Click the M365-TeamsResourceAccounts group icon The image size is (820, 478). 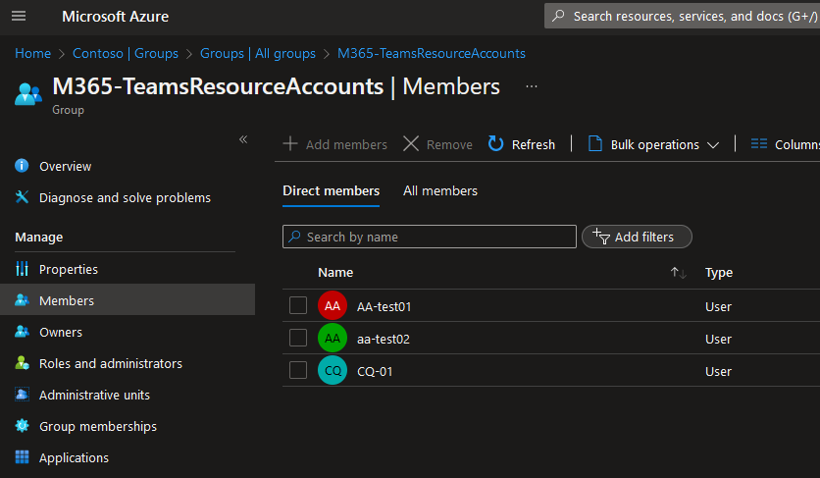pos(28,94)
